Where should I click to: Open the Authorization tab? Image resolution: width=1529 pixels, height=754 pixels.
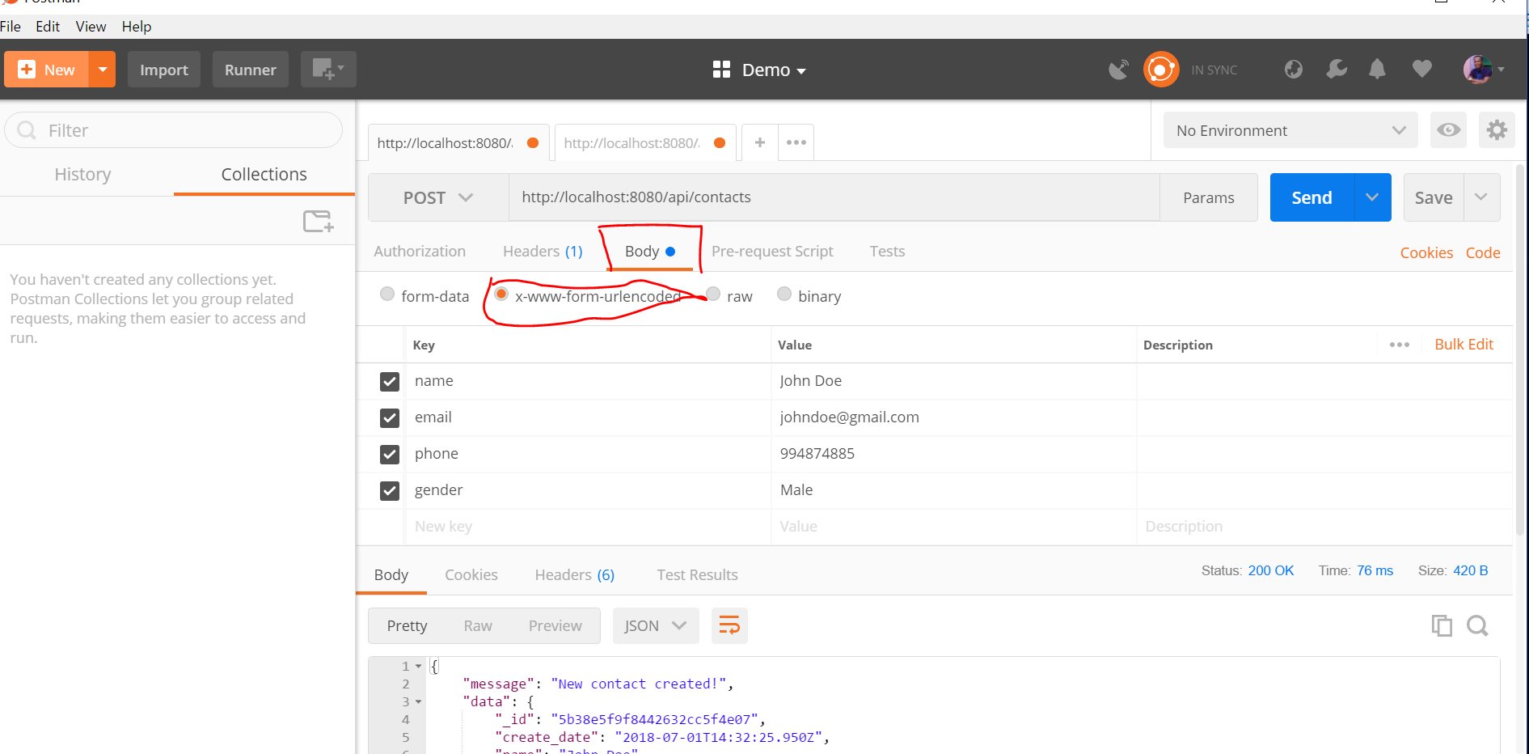[420, 252]
